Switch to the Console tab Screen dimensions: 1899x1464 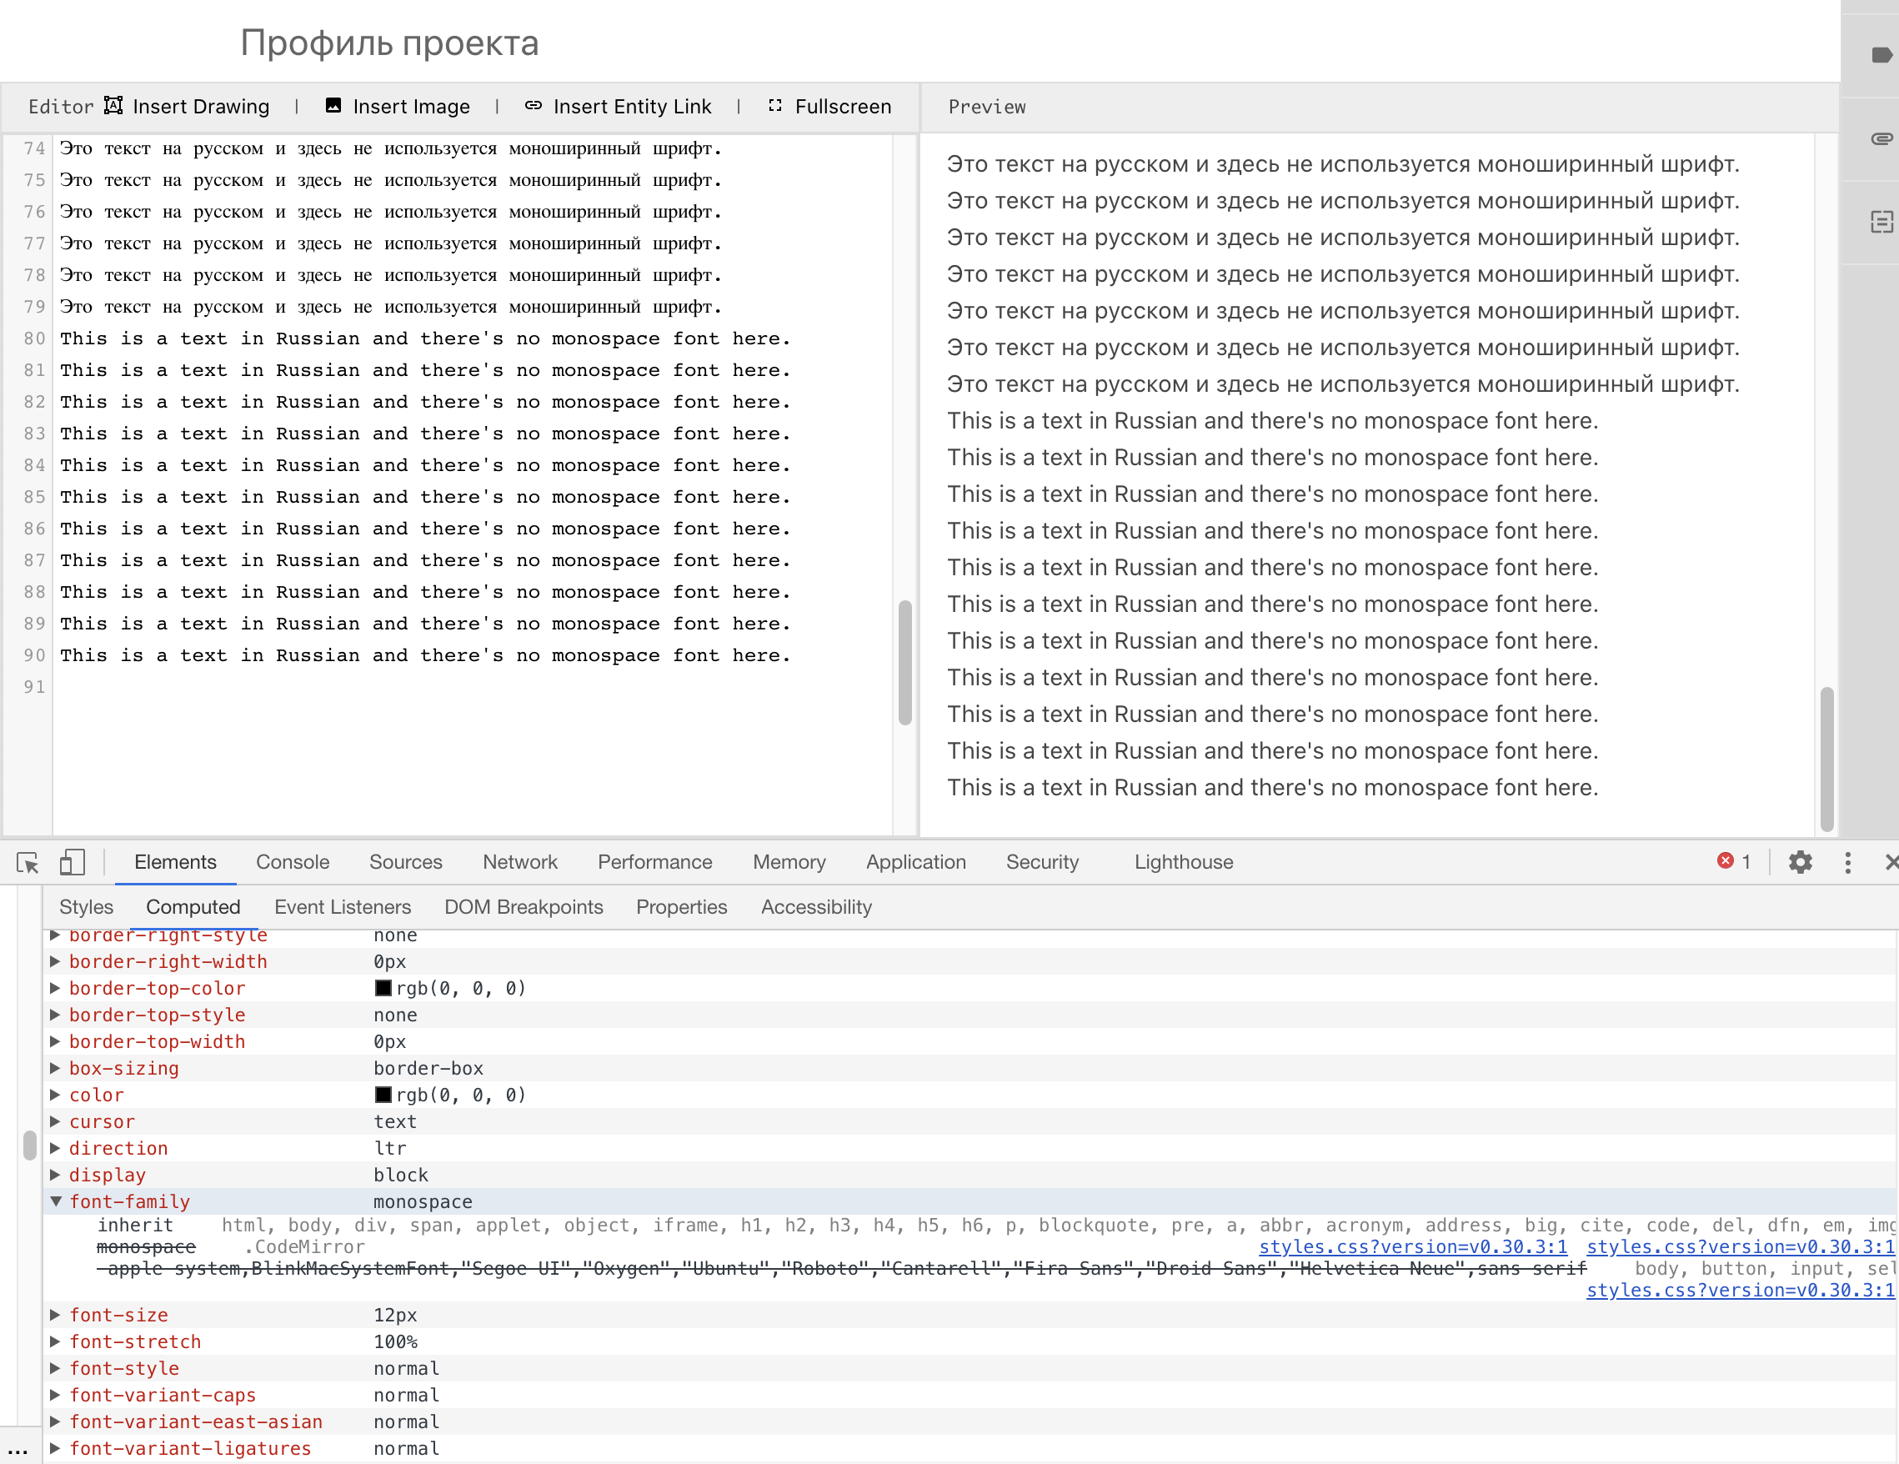292,861
